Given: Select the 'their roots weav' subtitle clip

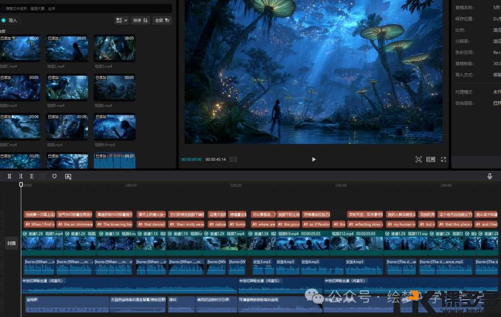Looking at the screenshot, I should [x=186, y=224].
